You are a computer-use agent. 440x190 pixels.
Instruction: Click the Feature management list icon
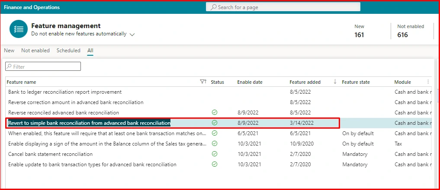pos(19,29)
